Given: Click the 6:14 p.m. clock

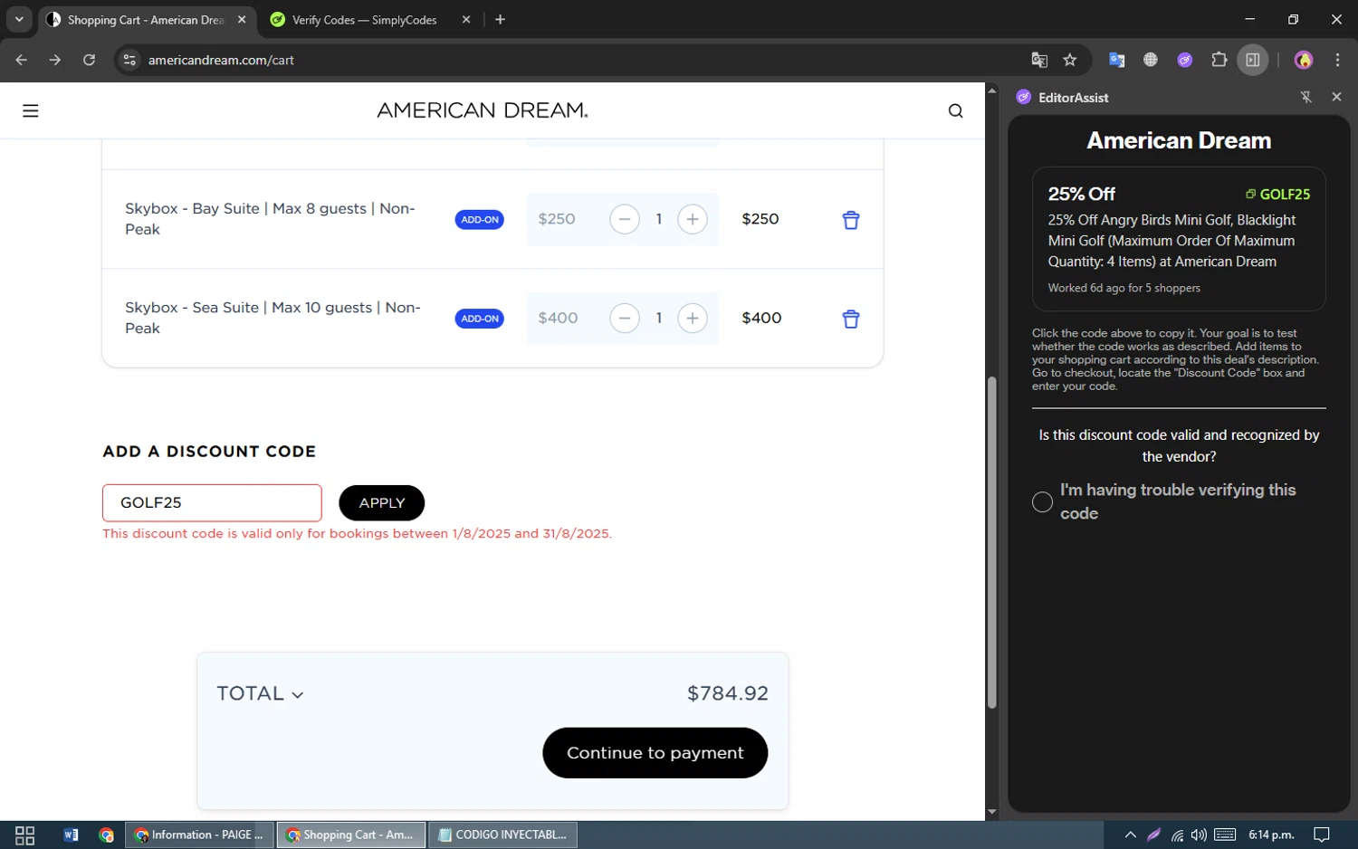Looking at the screenshot, I should [1271, 835].
